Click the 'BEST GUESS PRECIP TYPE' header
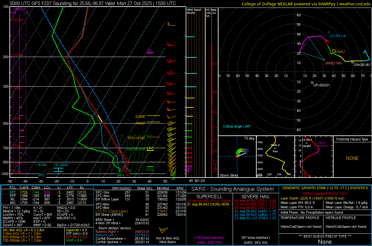This screenshot has width=372, height=246. tap(325, 236)
